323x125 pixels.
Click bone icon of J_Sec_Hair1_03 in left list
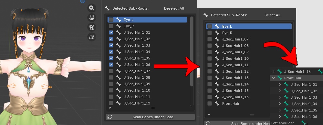click(119, 45)
